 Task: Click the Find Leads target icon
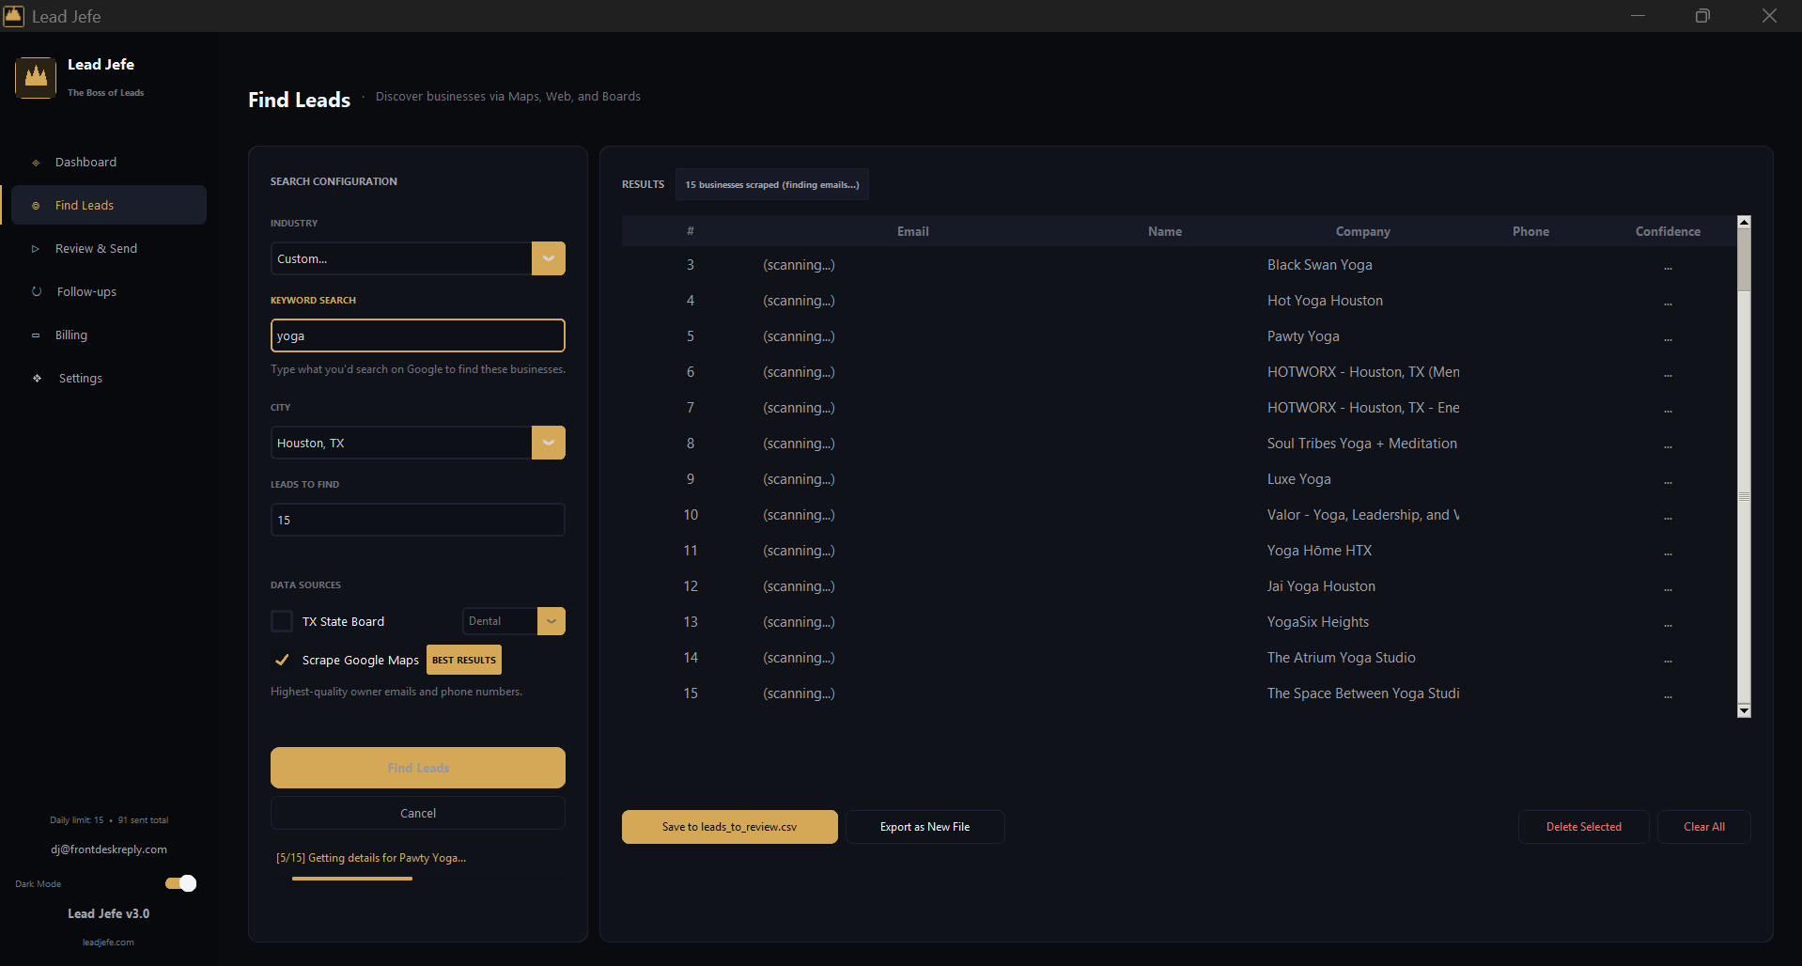click(x=35, y=205)
